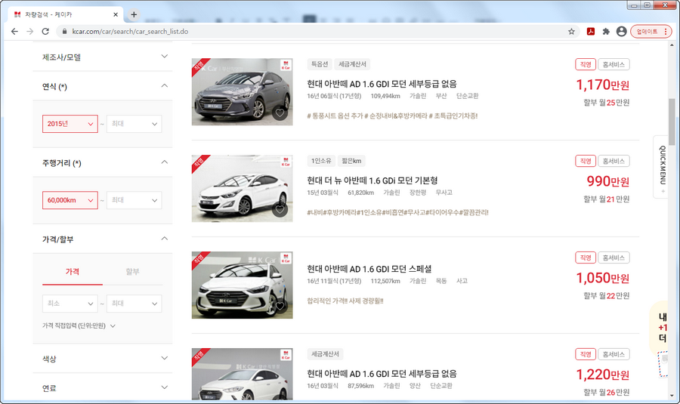Image resolution: width=680 pixels, height=404 pixels.
Task: Open the 60,000km minimum mileage dropdown
Action: point(70,200)
